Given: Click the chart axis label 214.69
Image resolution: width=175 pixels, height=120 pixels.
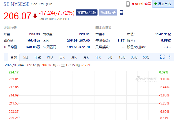Looking at the screenshot, I should [x=14, y=95].
